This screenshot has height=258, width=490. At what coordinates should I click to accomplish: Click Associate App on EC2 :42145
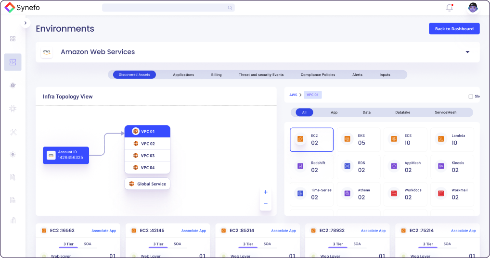pyautogui.click(x=194, y=231)
